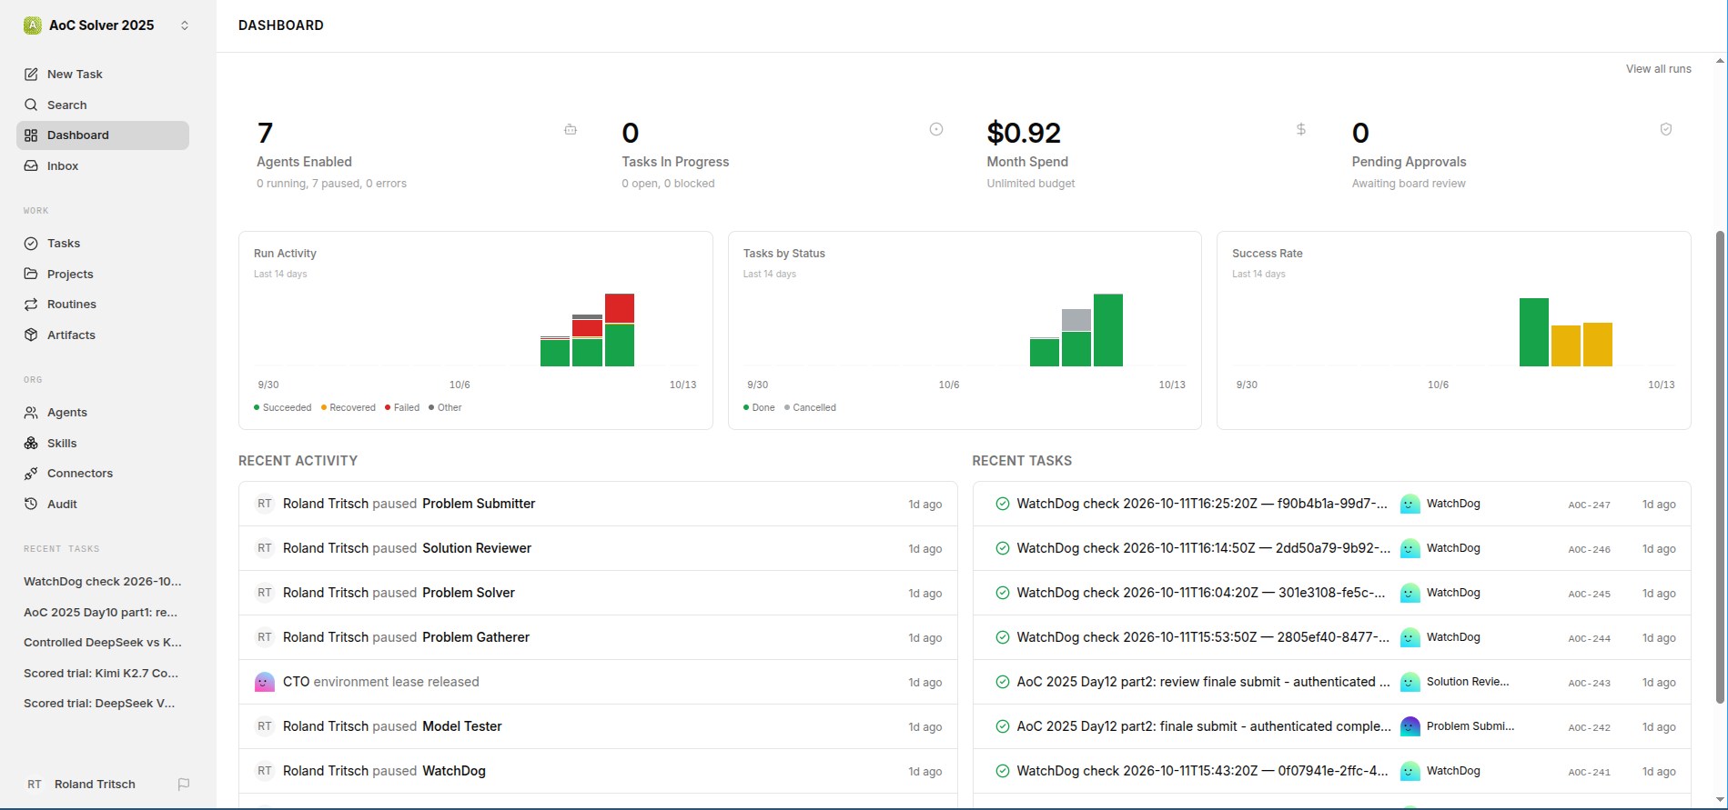Image resolution: width=1728 pixels, height=810 pixels.
Task: Open sidebar task 'Controlled DeepSeek vs K...'
Action: [103, 643]
